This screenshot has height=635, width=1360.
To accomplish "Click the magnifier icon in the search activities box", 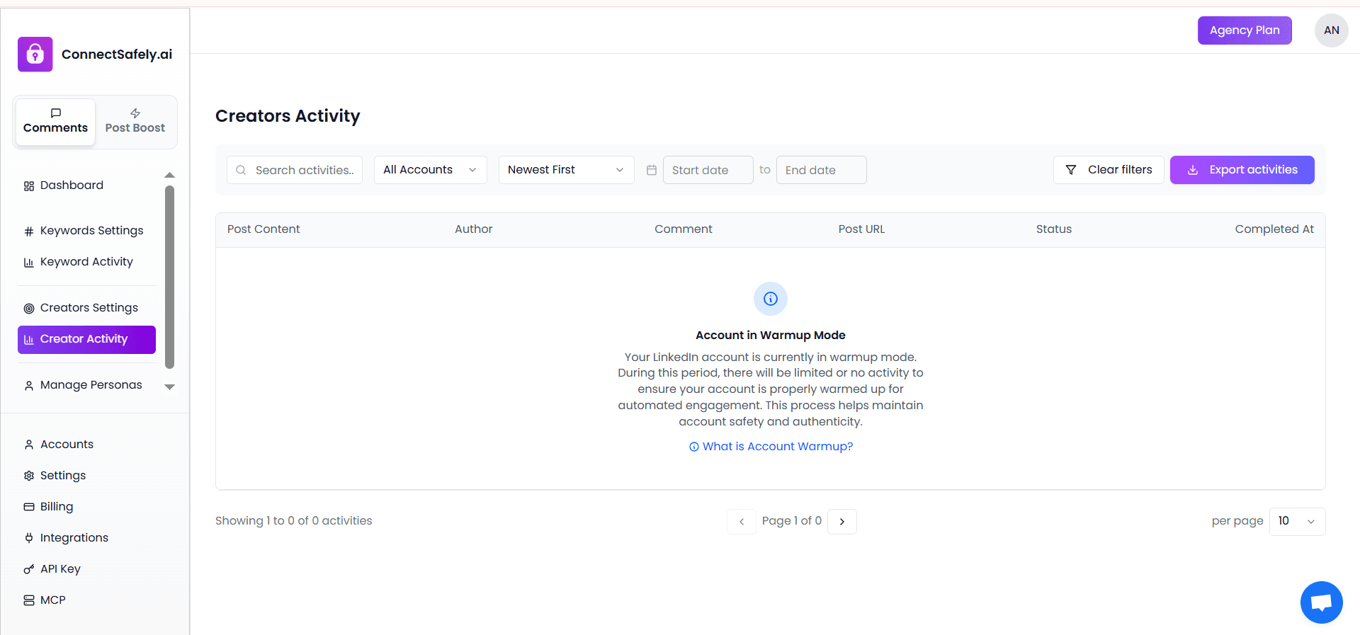I will tap(241, 170).
